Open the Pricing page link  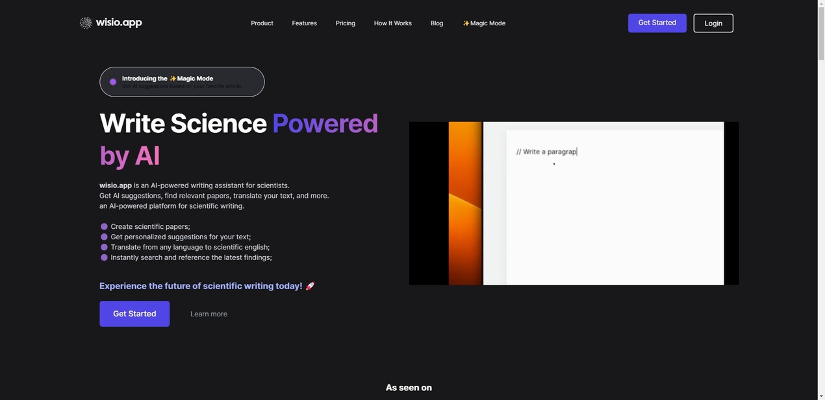345,23
